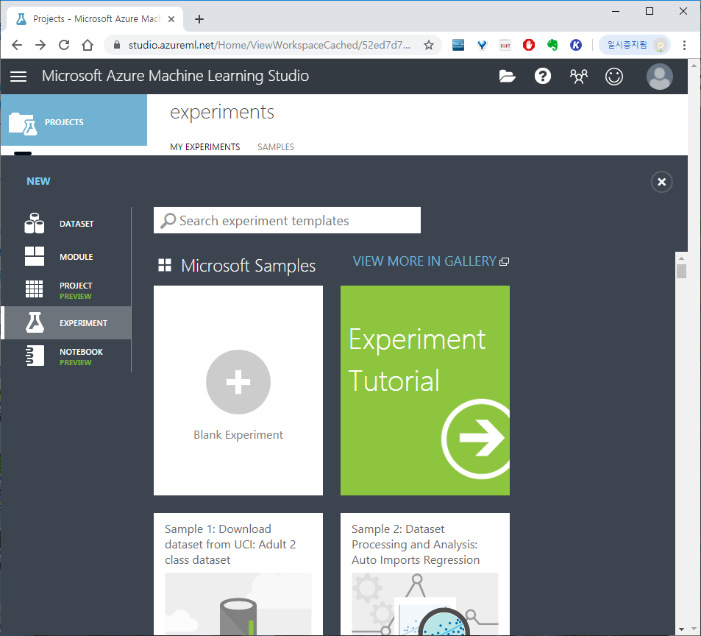
Task: Open the hamburger navigation menu
Action: tap(18, 77)
